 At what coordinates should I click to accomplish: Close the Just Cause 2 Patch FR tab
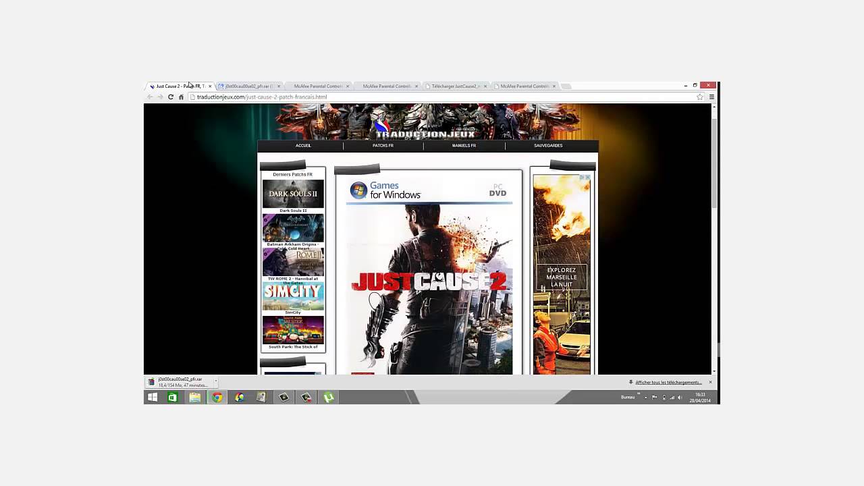pos(210,86)
